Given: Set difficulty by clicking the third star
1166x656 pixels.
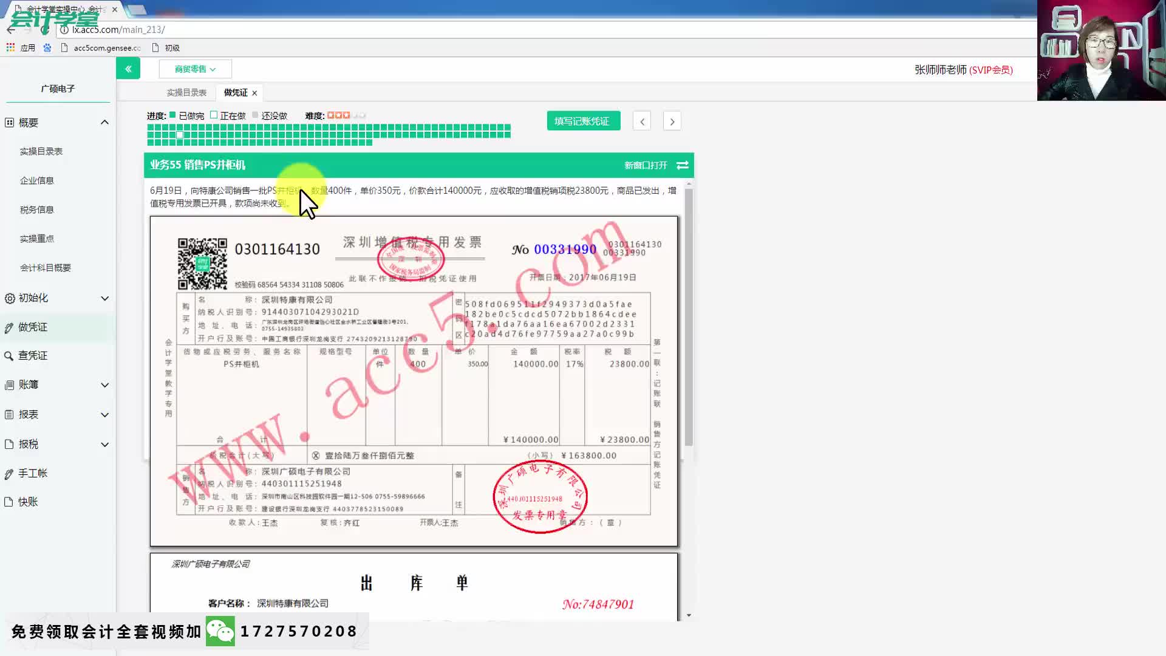Looking at the screenshot, I should pos(346,114).
